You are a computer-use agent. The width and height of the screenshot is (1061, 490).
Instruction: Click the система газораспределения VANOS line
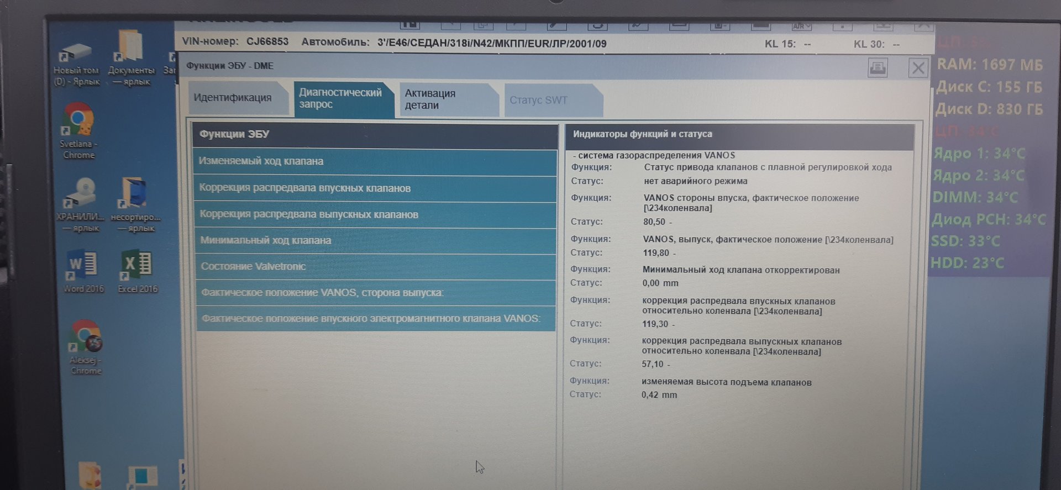coord(654,156)
